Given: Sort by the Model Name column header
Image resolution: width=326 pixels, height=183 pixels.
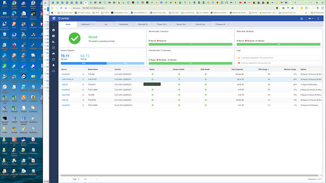Looking at the screenshot, I should pos(93,69).
